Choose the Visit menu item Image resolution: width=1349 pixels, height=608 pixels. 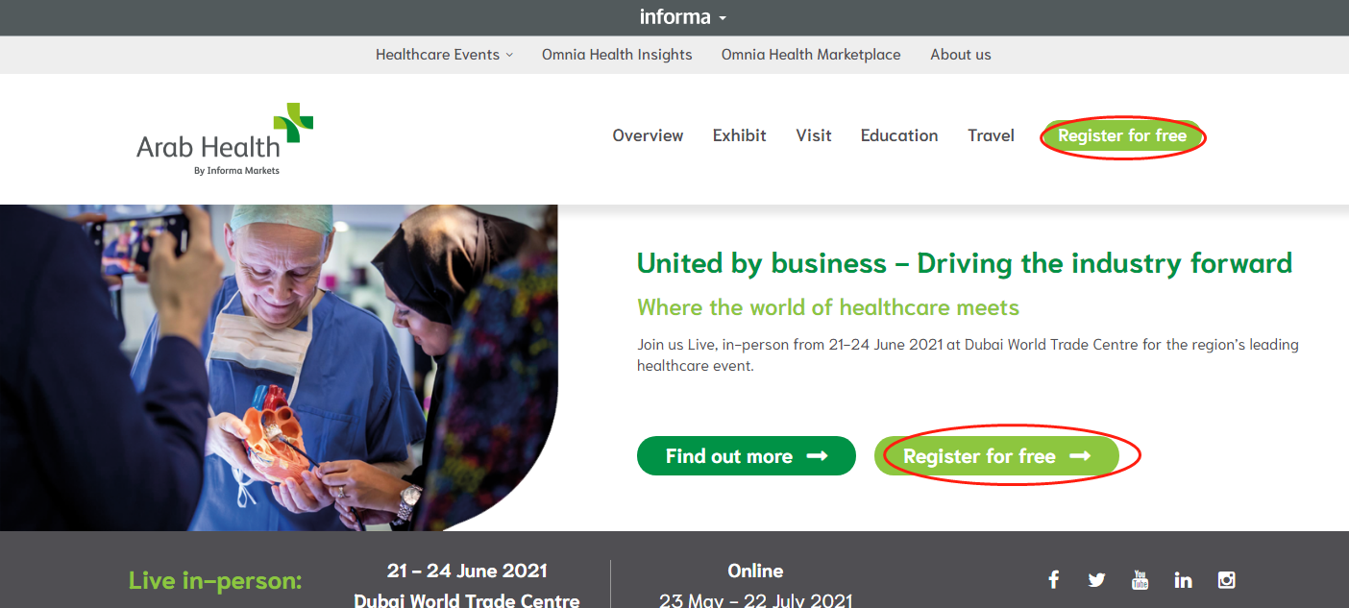(813, 135)
